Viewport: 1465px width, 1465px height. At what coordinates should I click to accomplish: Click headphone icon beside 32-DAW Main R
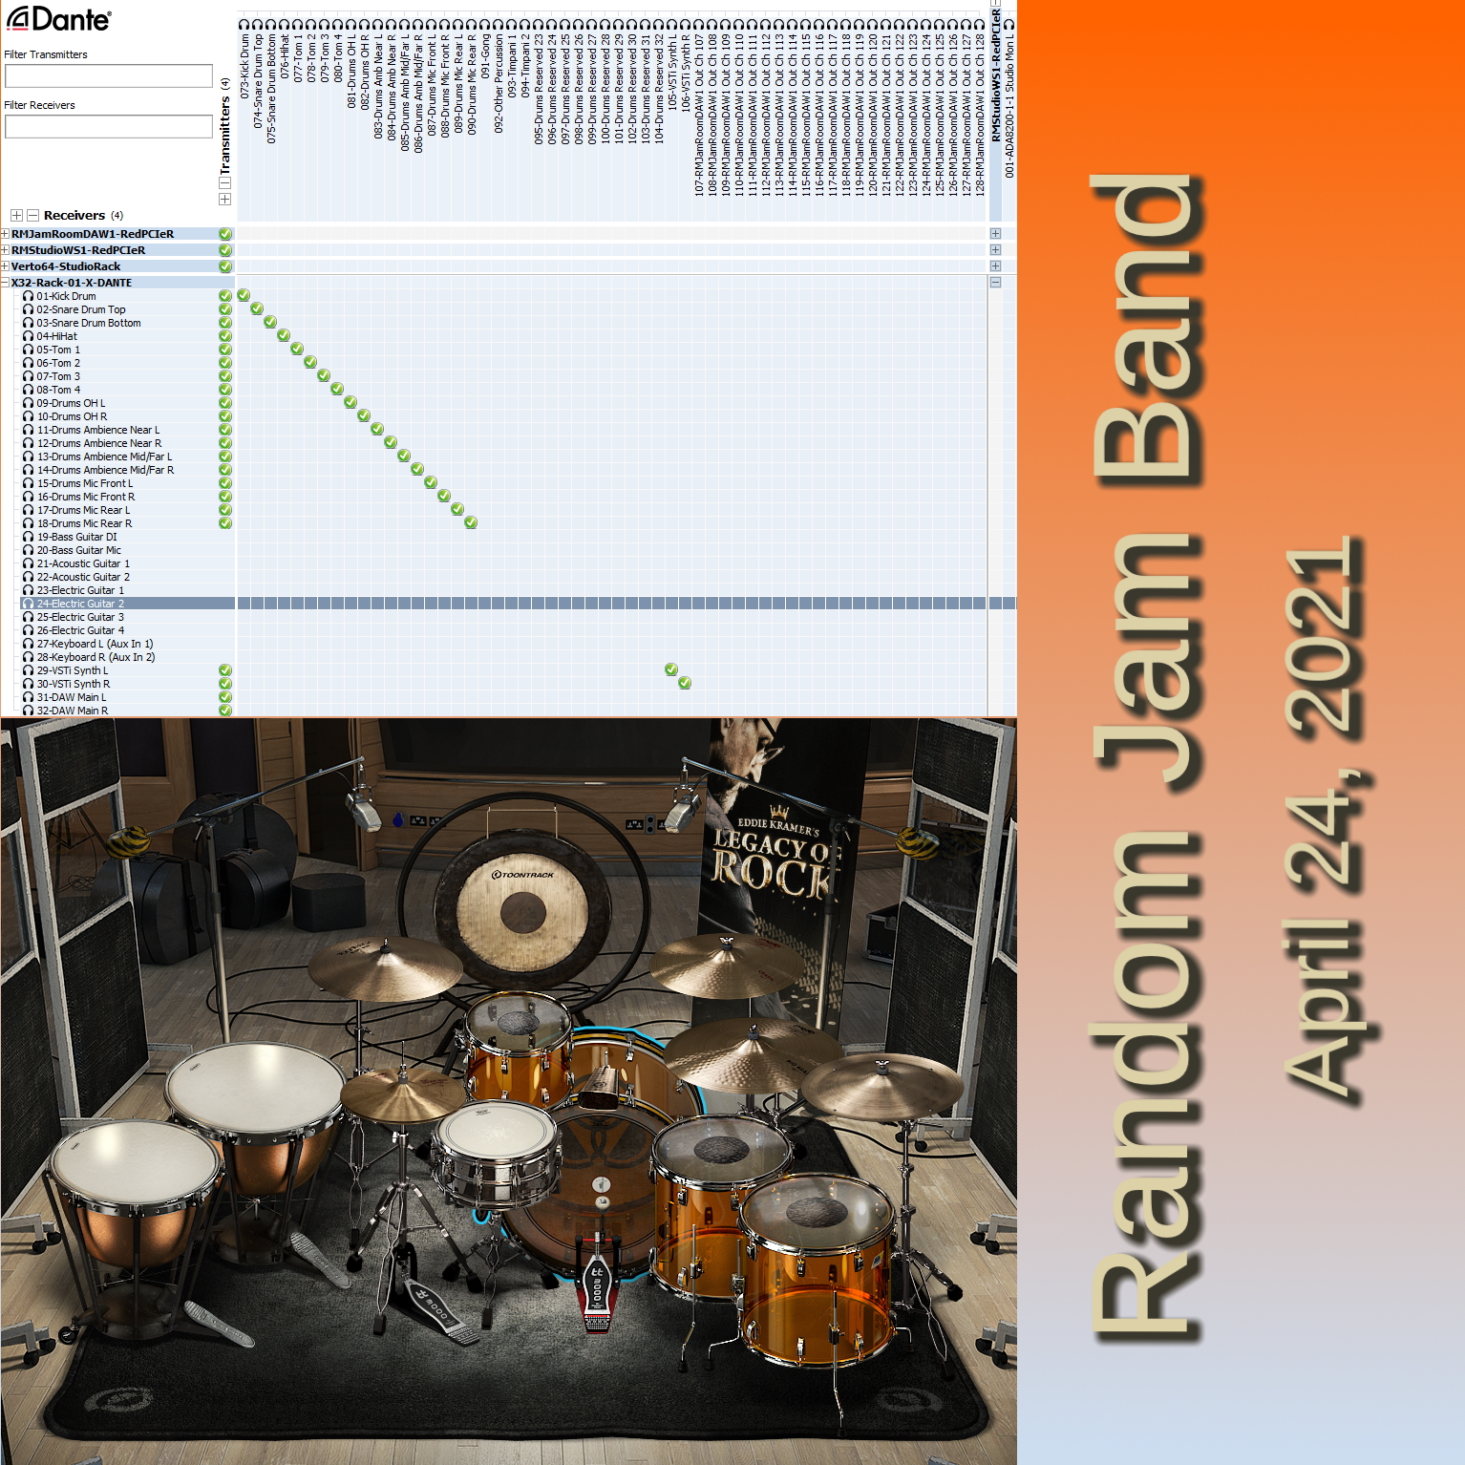pos(28,711)
